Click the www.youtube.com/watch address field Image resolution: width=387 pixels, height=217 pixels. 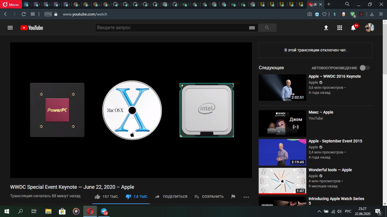(85, 14)
